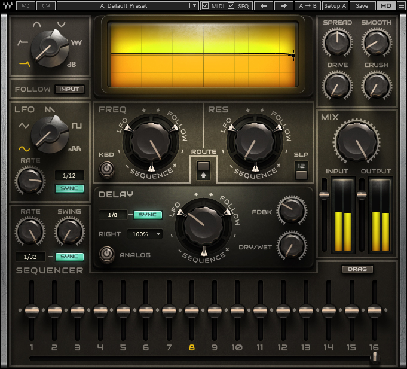Click the redo arrow in the top toolbar
This screenshot has width=407, height=369.
tap(45, 5)
